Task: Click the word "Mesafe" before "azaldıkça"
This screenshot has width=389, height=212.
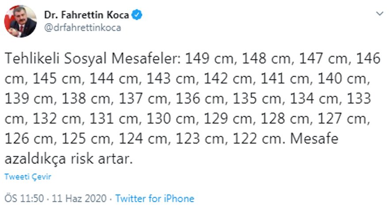Action: click(x=314, y=140)
